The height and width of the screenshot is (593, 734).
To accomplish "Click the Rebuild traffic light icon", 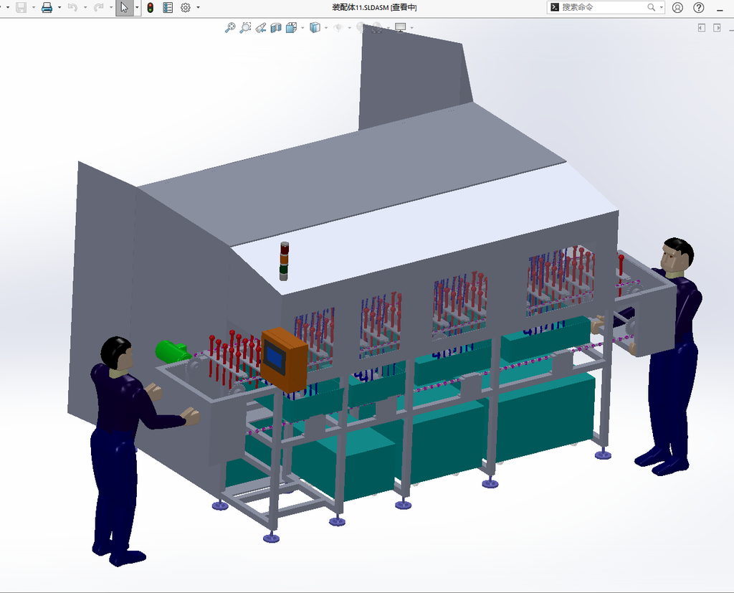I will (x=151, y=7).
